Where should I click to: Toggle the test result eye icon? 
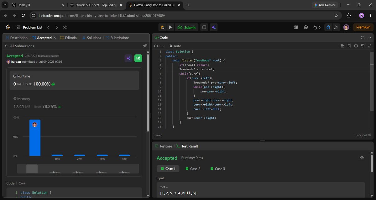click(x=362, y=158)
